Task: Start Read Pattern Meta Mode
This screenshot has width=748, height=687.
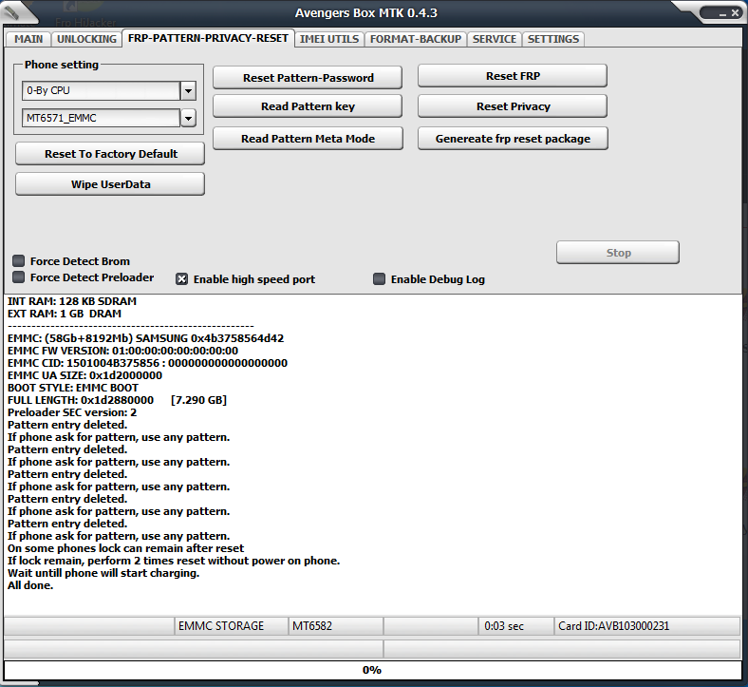Action: [x=308, y=139]
